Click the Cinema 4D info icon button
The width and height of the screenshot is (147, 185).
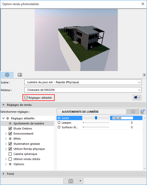(x=137, y=97)
